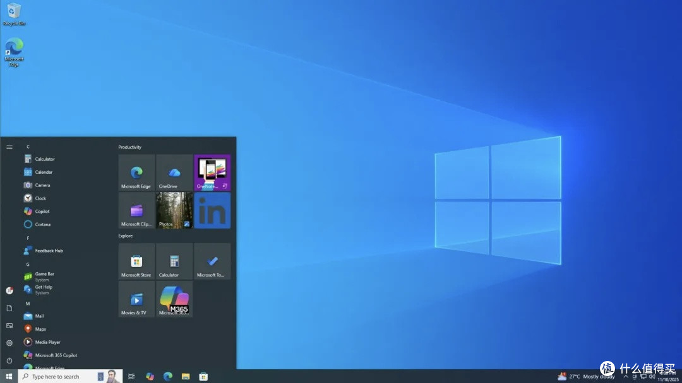Open Microsoft Store from the taskbar

pyautogui.click(x=203, y=377)
